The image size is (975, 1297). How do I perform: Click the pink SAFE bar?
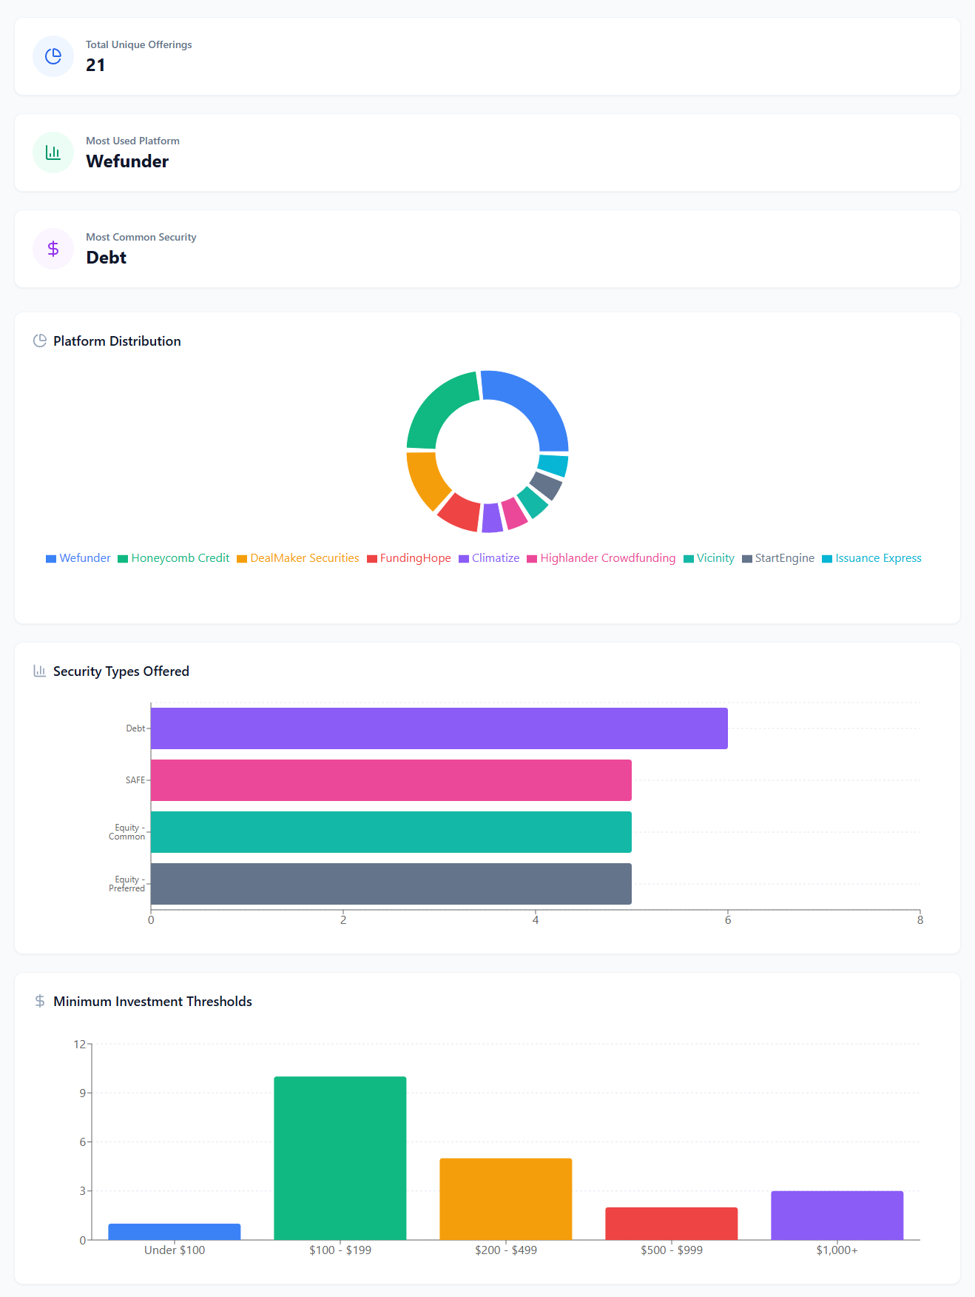tap(391, 780)
